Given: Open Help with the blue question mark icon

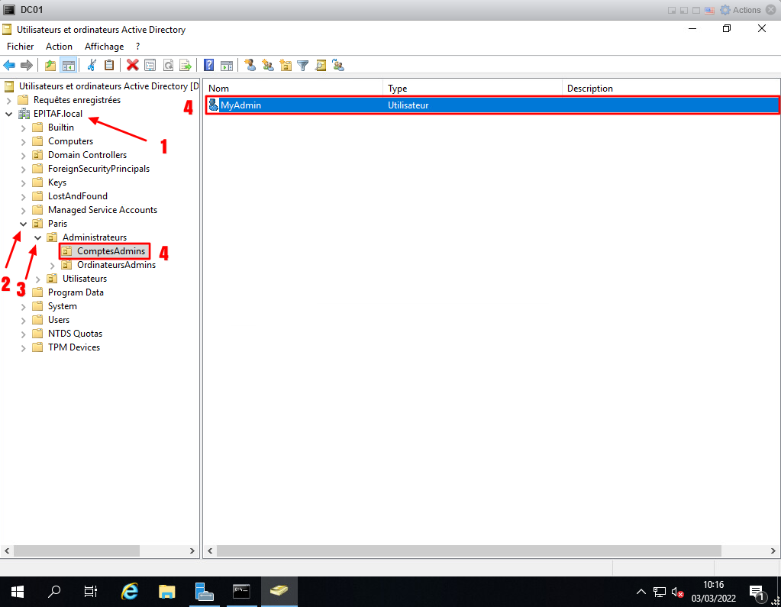Looking at the screenshot, I should [208, 66].
